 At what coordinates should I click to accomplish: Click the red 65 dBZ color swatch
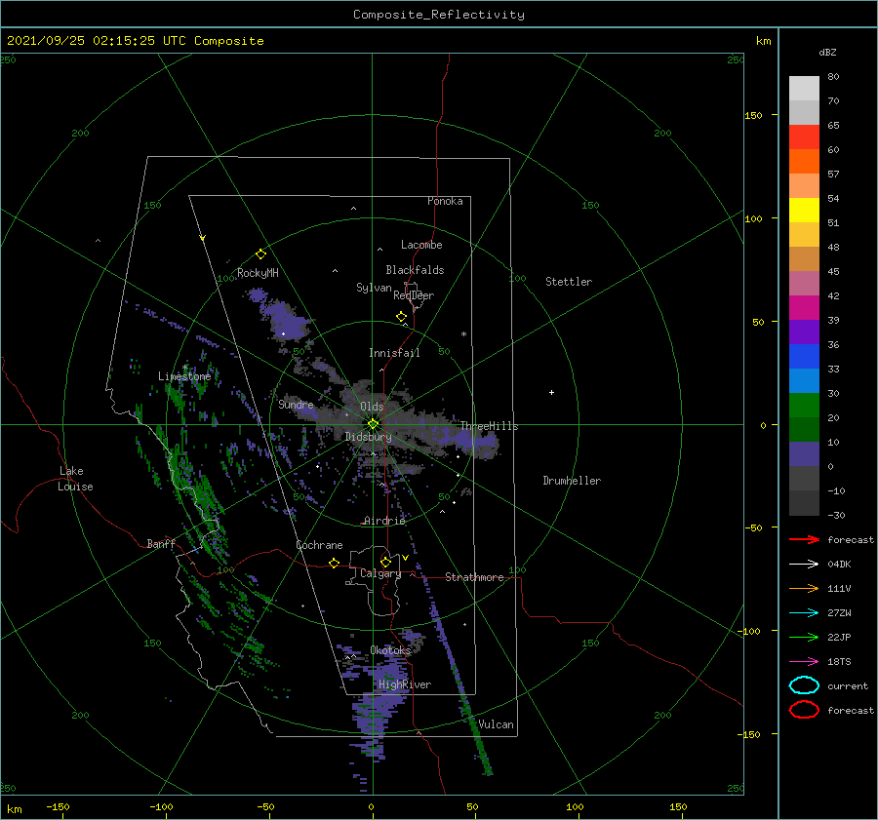tap(804, 137)
